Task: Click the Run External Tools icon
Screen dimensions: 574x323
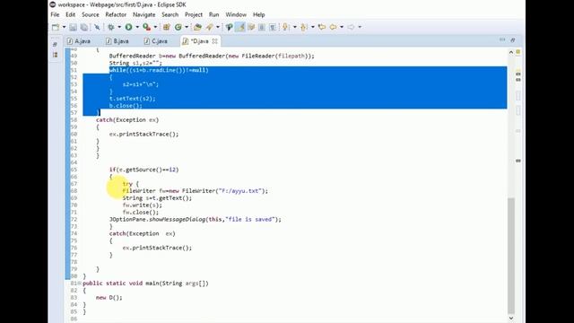Action: (x=146, y=27)
